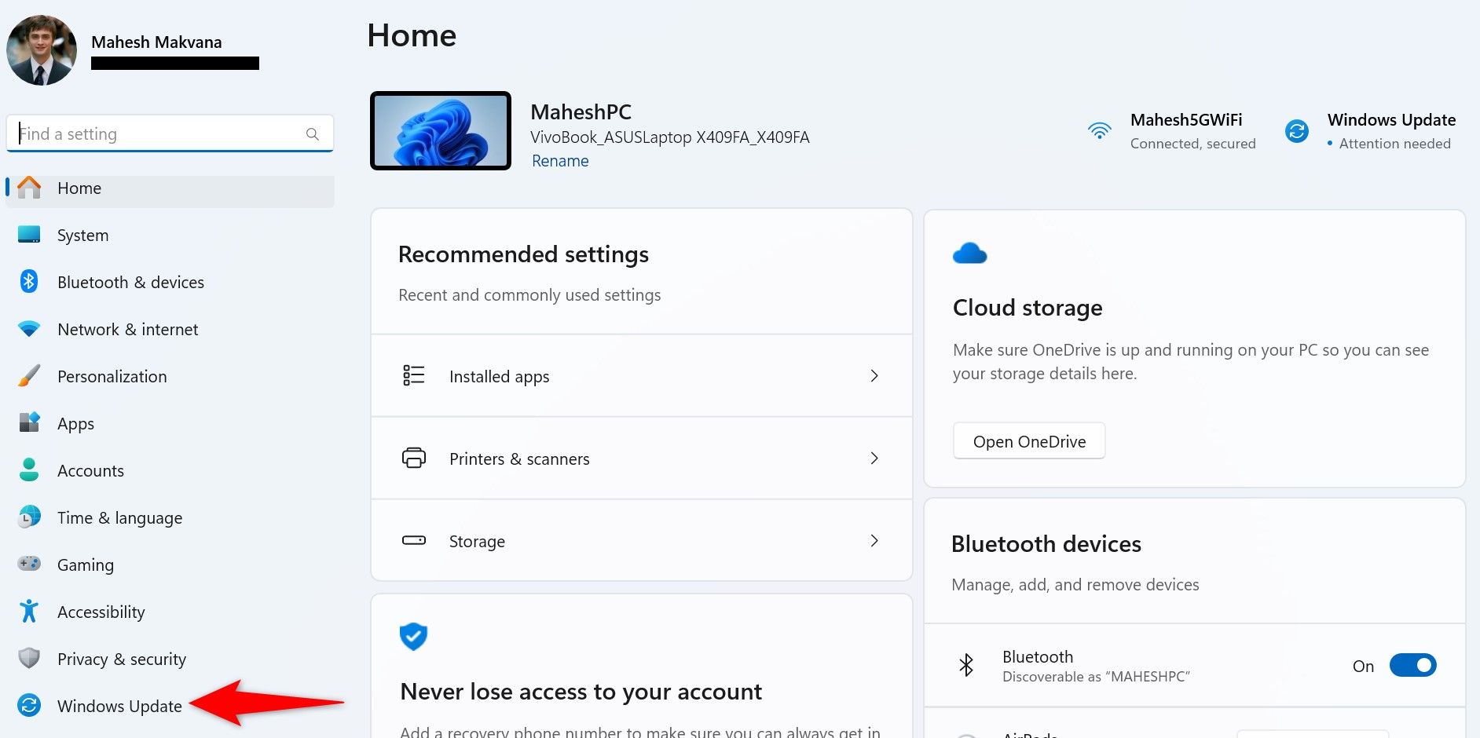Click the blue shield checkmark icon
Screen dimensions: 1480x738
(413, 636)
